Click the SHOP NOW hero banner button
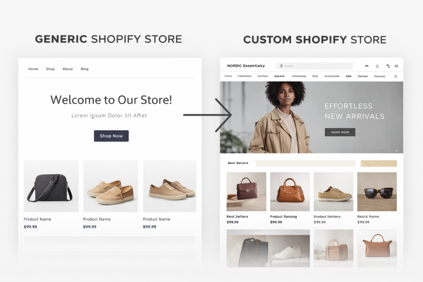 340,132
